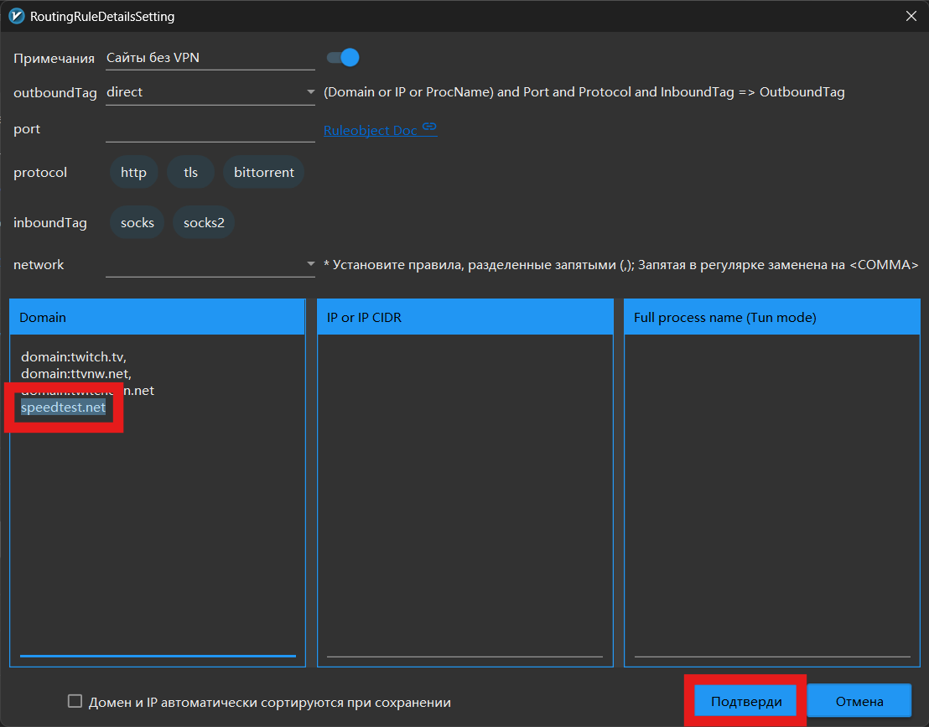This screenshot has height=727, width=929.
Task: Open the outboundTag dropdown showing direct
Action: (x=210, y=92)
